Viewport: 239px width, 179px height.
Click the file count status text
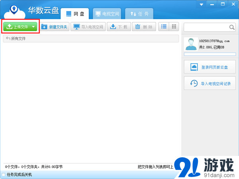(34, 167)
